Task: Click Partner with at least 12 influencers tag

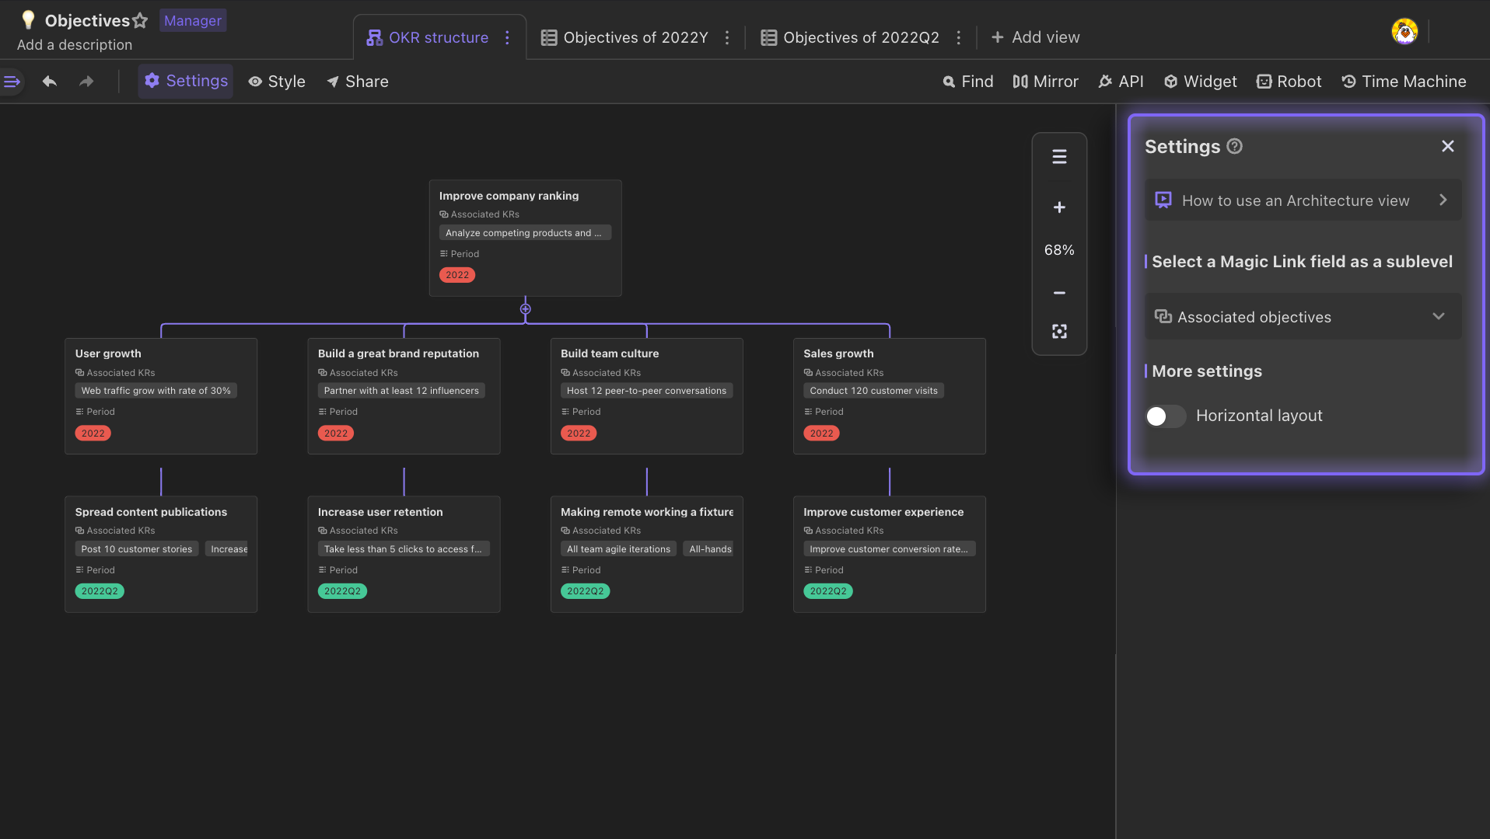Action: pos(401,391)
